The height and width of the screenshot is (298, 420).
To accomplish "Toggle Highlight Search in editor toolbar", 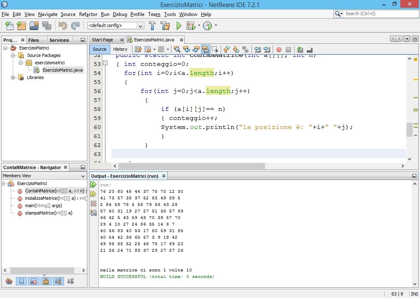I will click(x=206, y=50).
